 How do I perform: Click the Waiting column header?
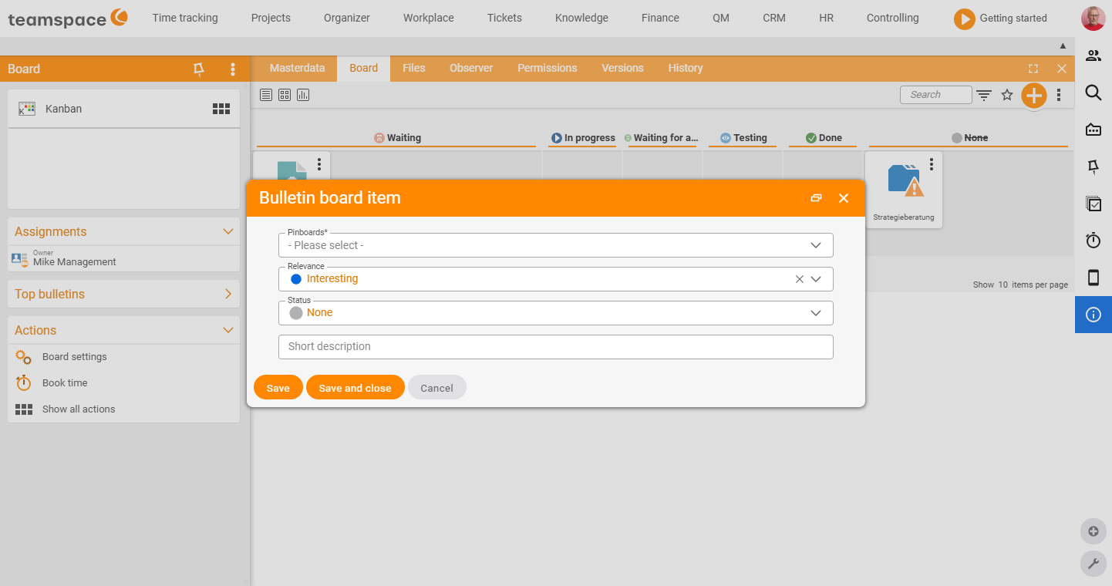point(397,138)
